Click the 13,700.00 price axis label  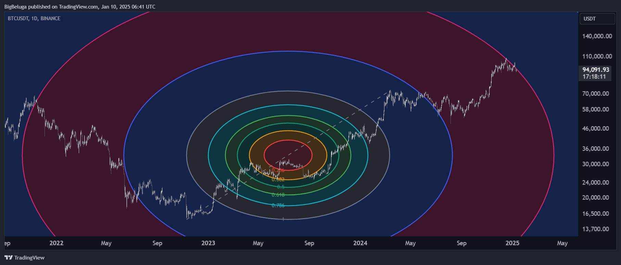[x=596, y=229]
